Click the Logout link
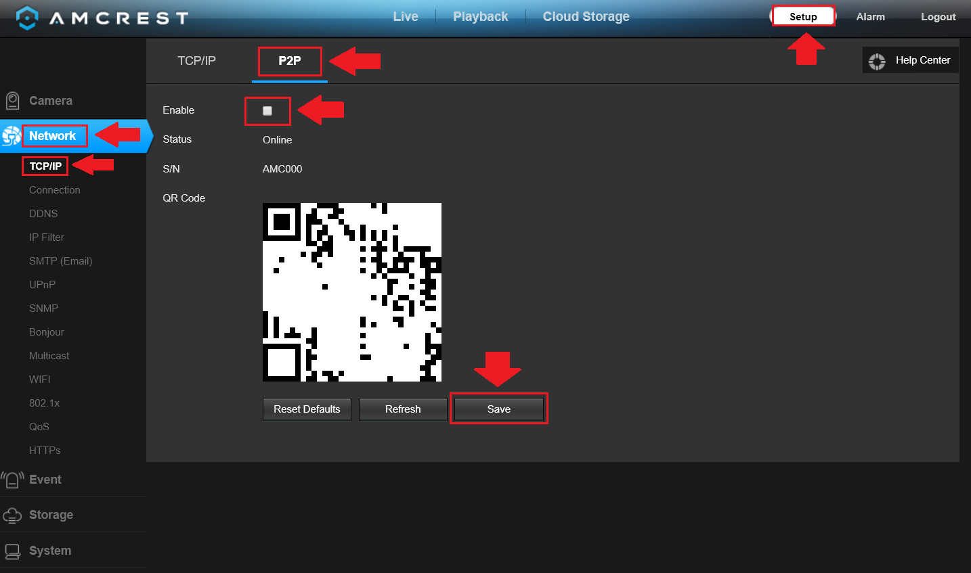Screen dimensions: 971x573 [x=938, y=17]
